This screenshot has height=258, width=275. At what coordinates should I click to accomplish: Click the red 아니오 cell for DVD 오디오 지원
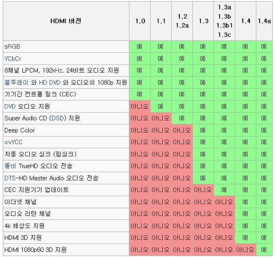140,106
